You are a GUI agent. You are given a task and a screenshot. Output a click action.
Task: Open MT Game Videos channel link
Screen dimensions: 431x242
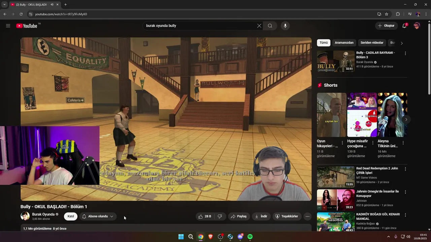pyautogui.click(x=367, y=177)
